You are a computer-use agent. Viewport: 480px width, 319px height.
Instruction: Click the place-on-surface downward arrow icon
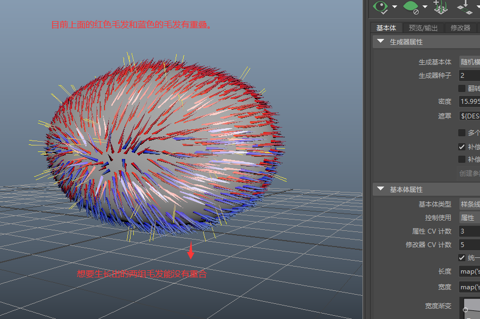click(x=465, y=7)
